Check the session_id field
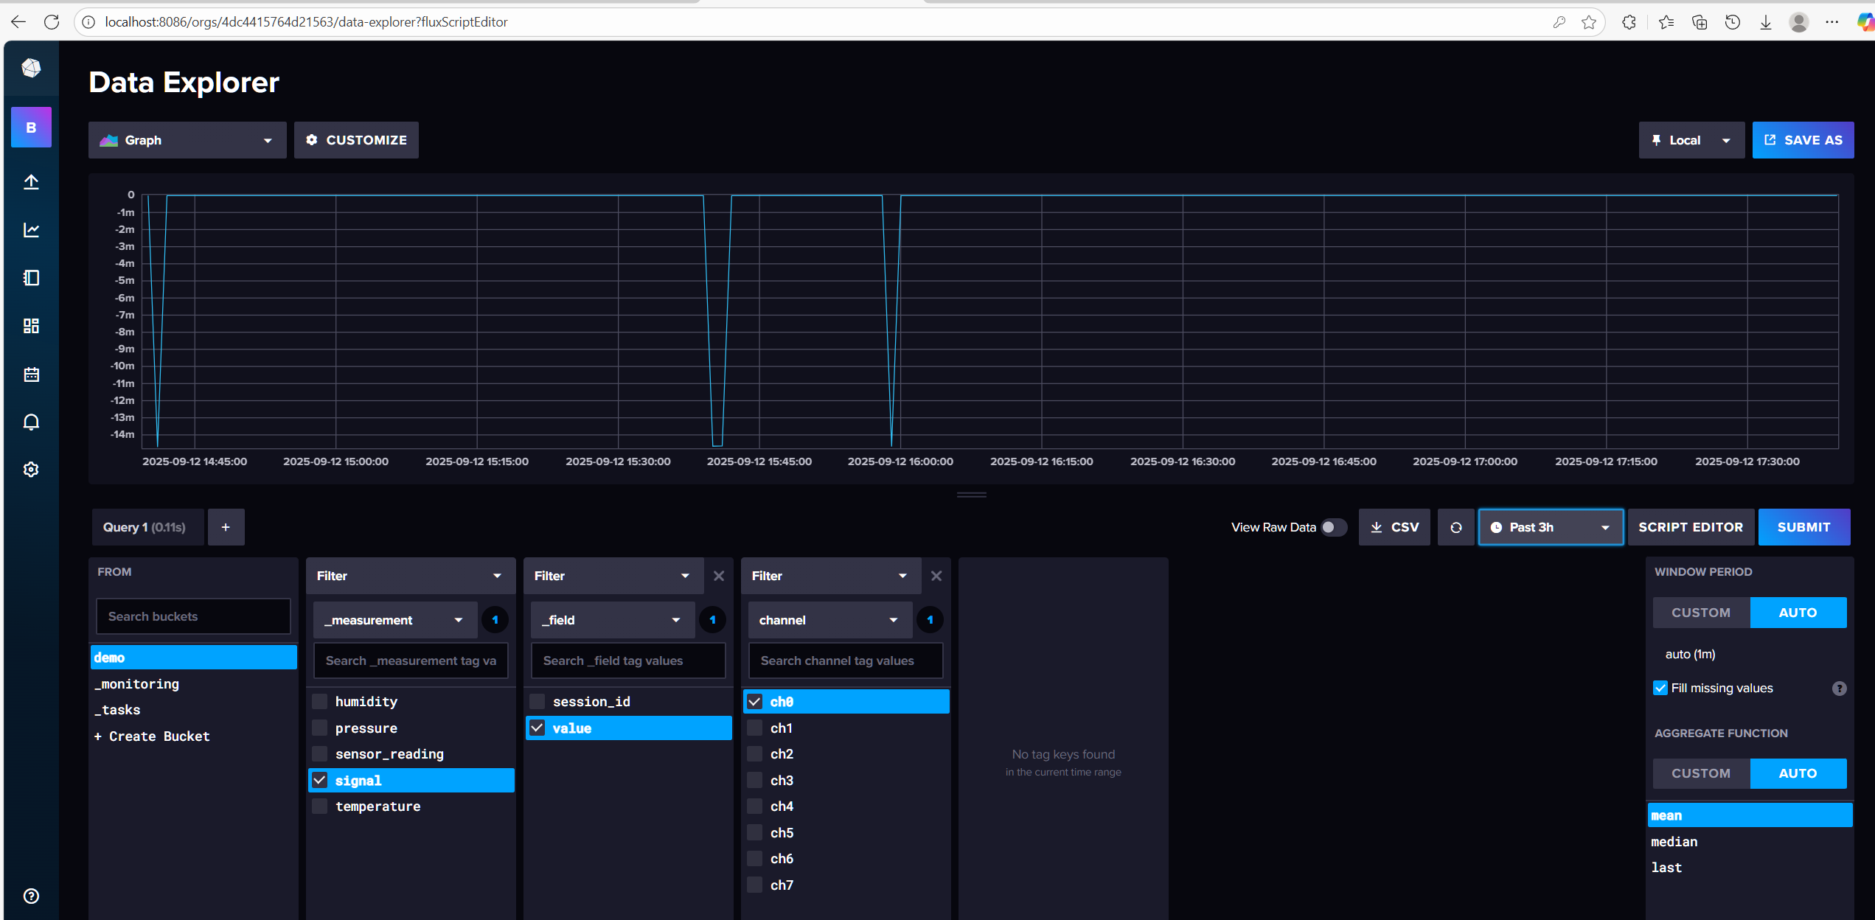This screenshot has height=920, width=1875. (538, 701)
